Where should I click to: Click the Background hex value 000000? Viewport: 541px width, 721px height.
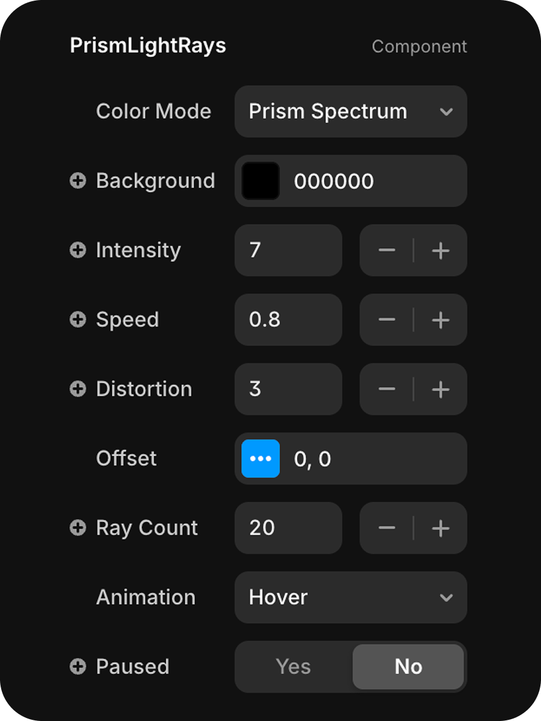point(334,181)
